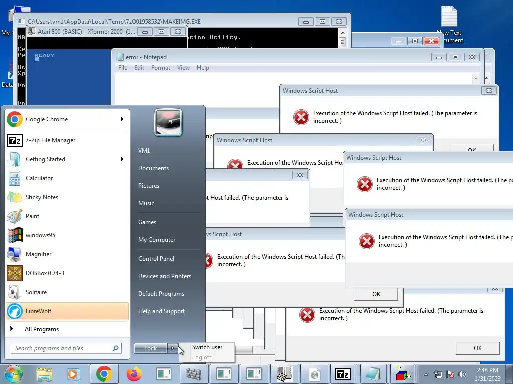
Task: Click the Notepad scrollbar up arrow
Action: point(476,78)
